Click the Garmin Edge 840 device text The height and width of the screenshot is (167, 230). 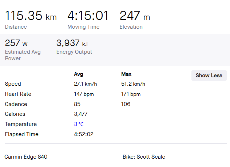[x=26, y=157]
